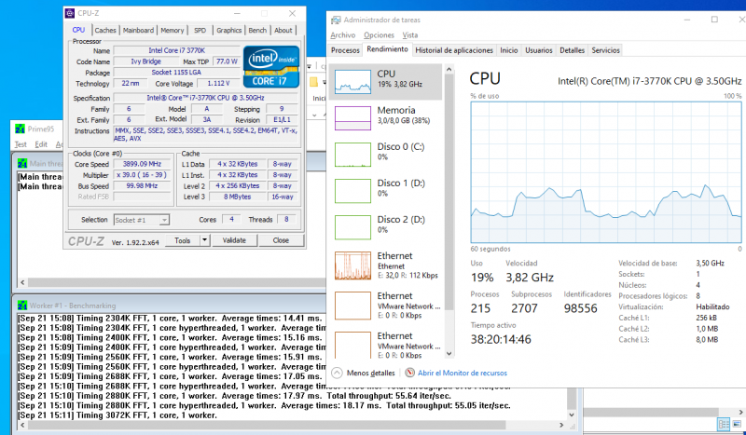
Task: Expand the Tools dropdown arrow in CPU-Z
Action: pyautogui.click(x=204, y=240)
